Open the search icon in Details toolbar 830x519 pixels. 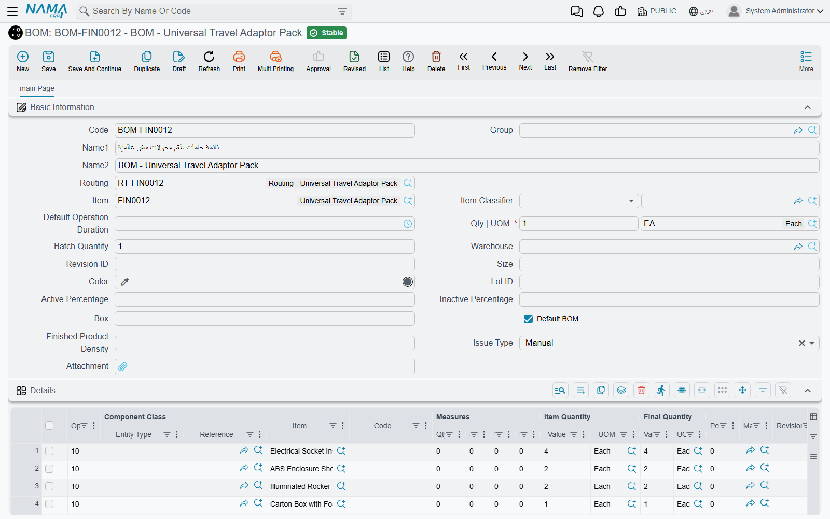click(560, 390)
